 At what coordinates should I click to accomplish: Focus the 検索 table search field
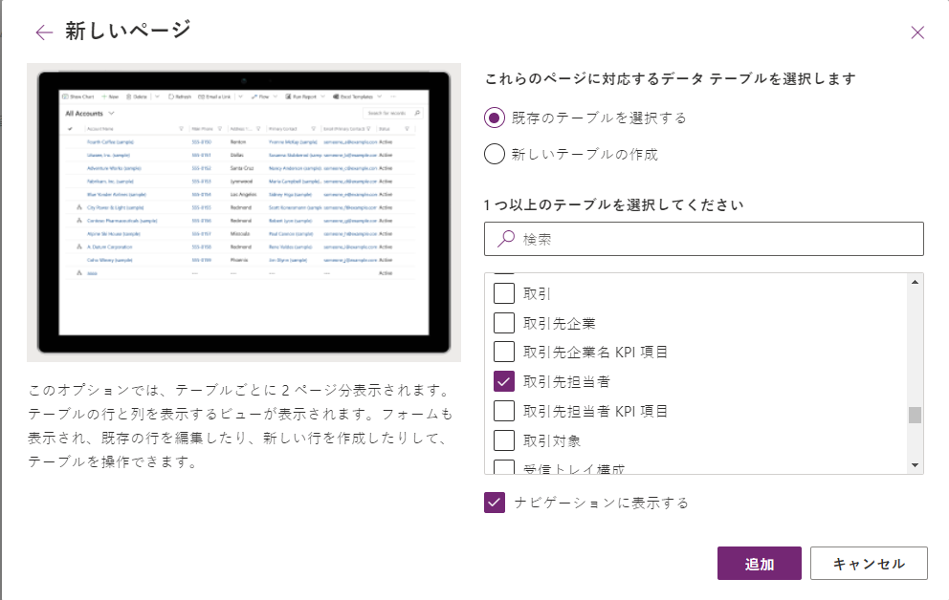pos(704,239)
